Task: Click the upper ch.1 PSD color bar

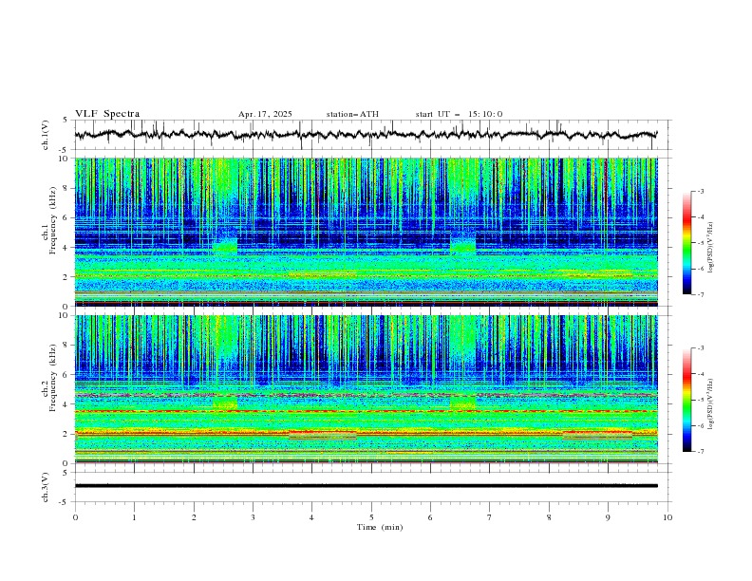Action: pos(686,243)
